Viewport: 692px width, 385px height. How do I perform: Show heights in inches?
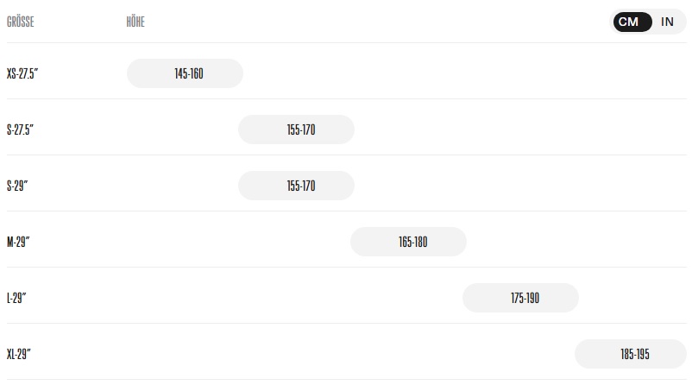click(667, 22)
